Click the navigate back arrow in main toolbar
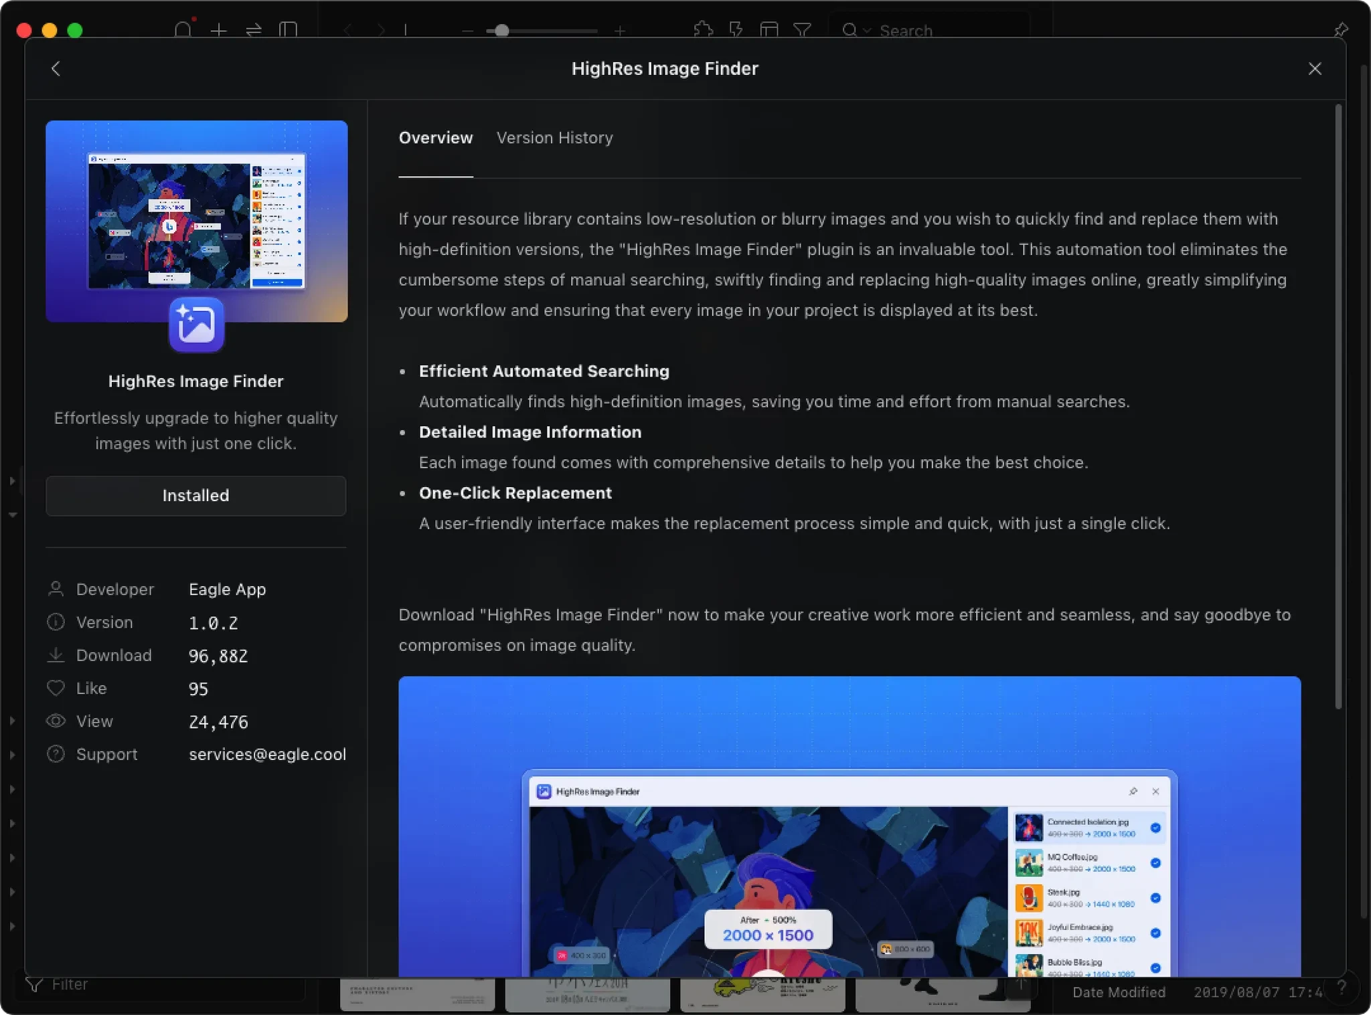The height and width of the screenshot is (1015, 1371). click(x=347, y=30)
